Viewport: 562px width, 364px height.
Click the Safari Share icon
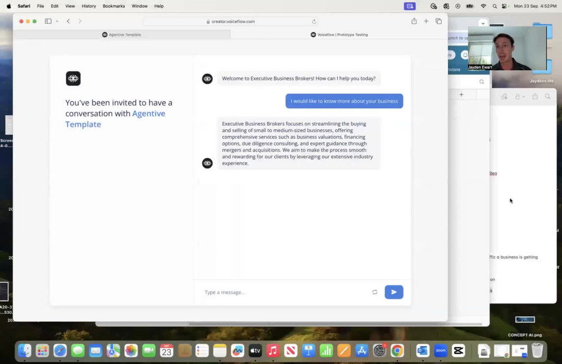click(x=414, y=21)
